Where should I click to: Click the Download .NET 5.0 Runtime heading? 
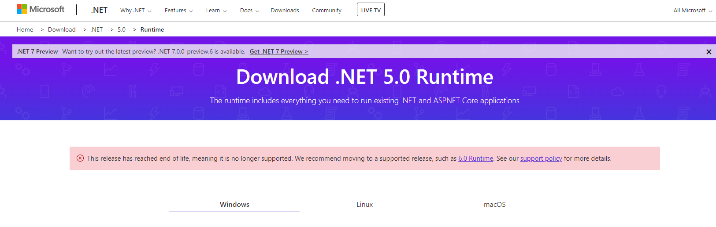365,77
